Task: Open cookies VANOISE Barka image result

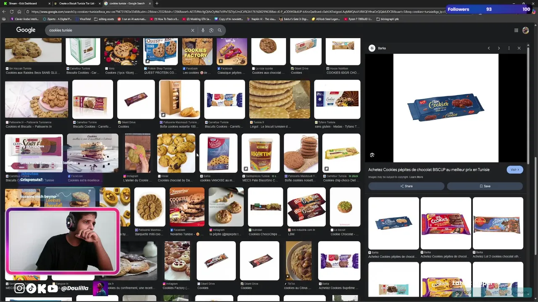Action: point(218,153)
